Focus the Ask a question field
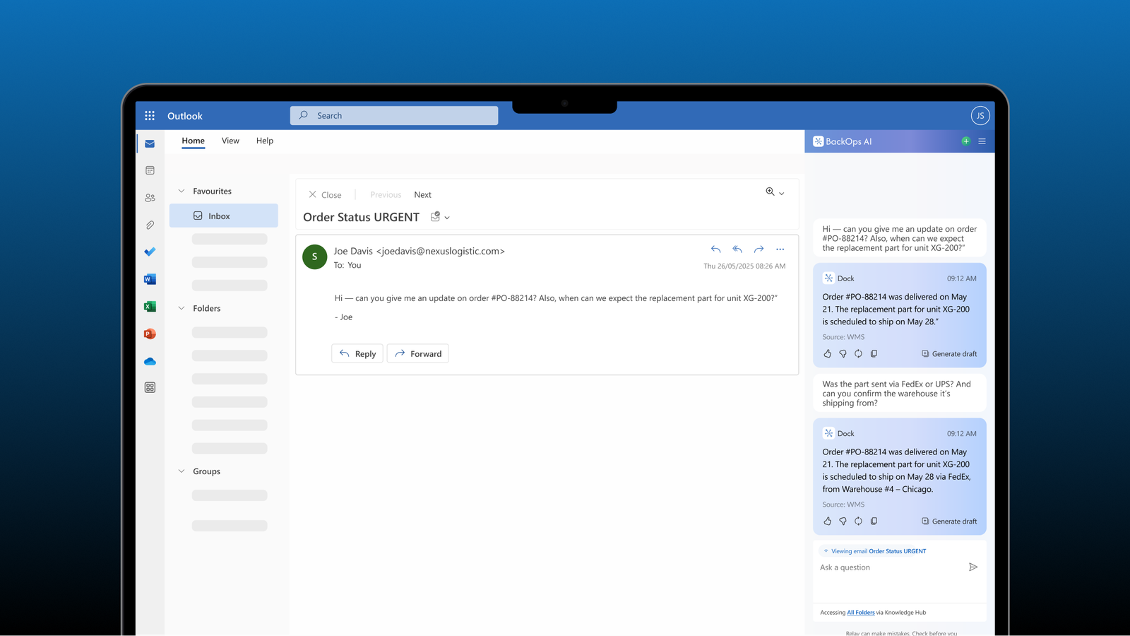Screen dimensions: 1130x636 tap(891, 567)
